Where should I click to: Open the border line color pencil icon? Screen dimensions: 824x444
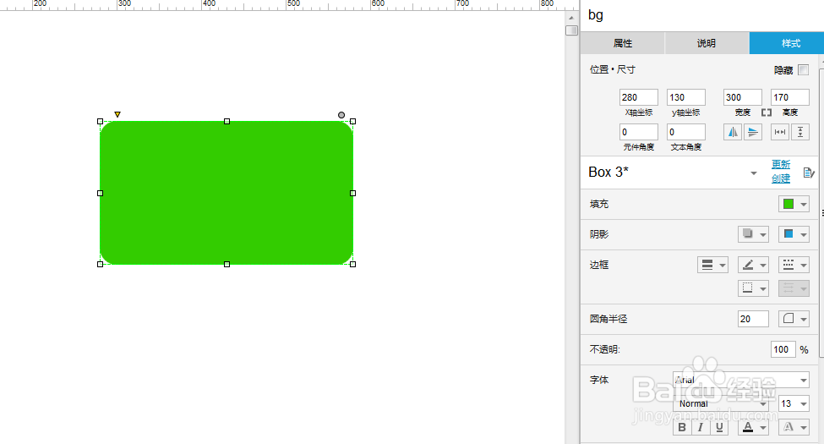pos(753,265)
